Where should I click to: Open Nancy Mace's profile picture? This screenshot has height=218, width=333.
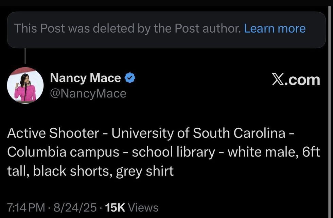point(25,85)
